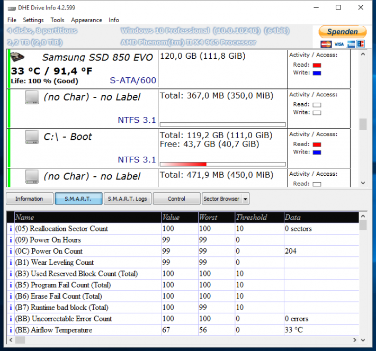Screen dimensions: 376x351
Task: Open the File menu
Action: coord(12,20)
